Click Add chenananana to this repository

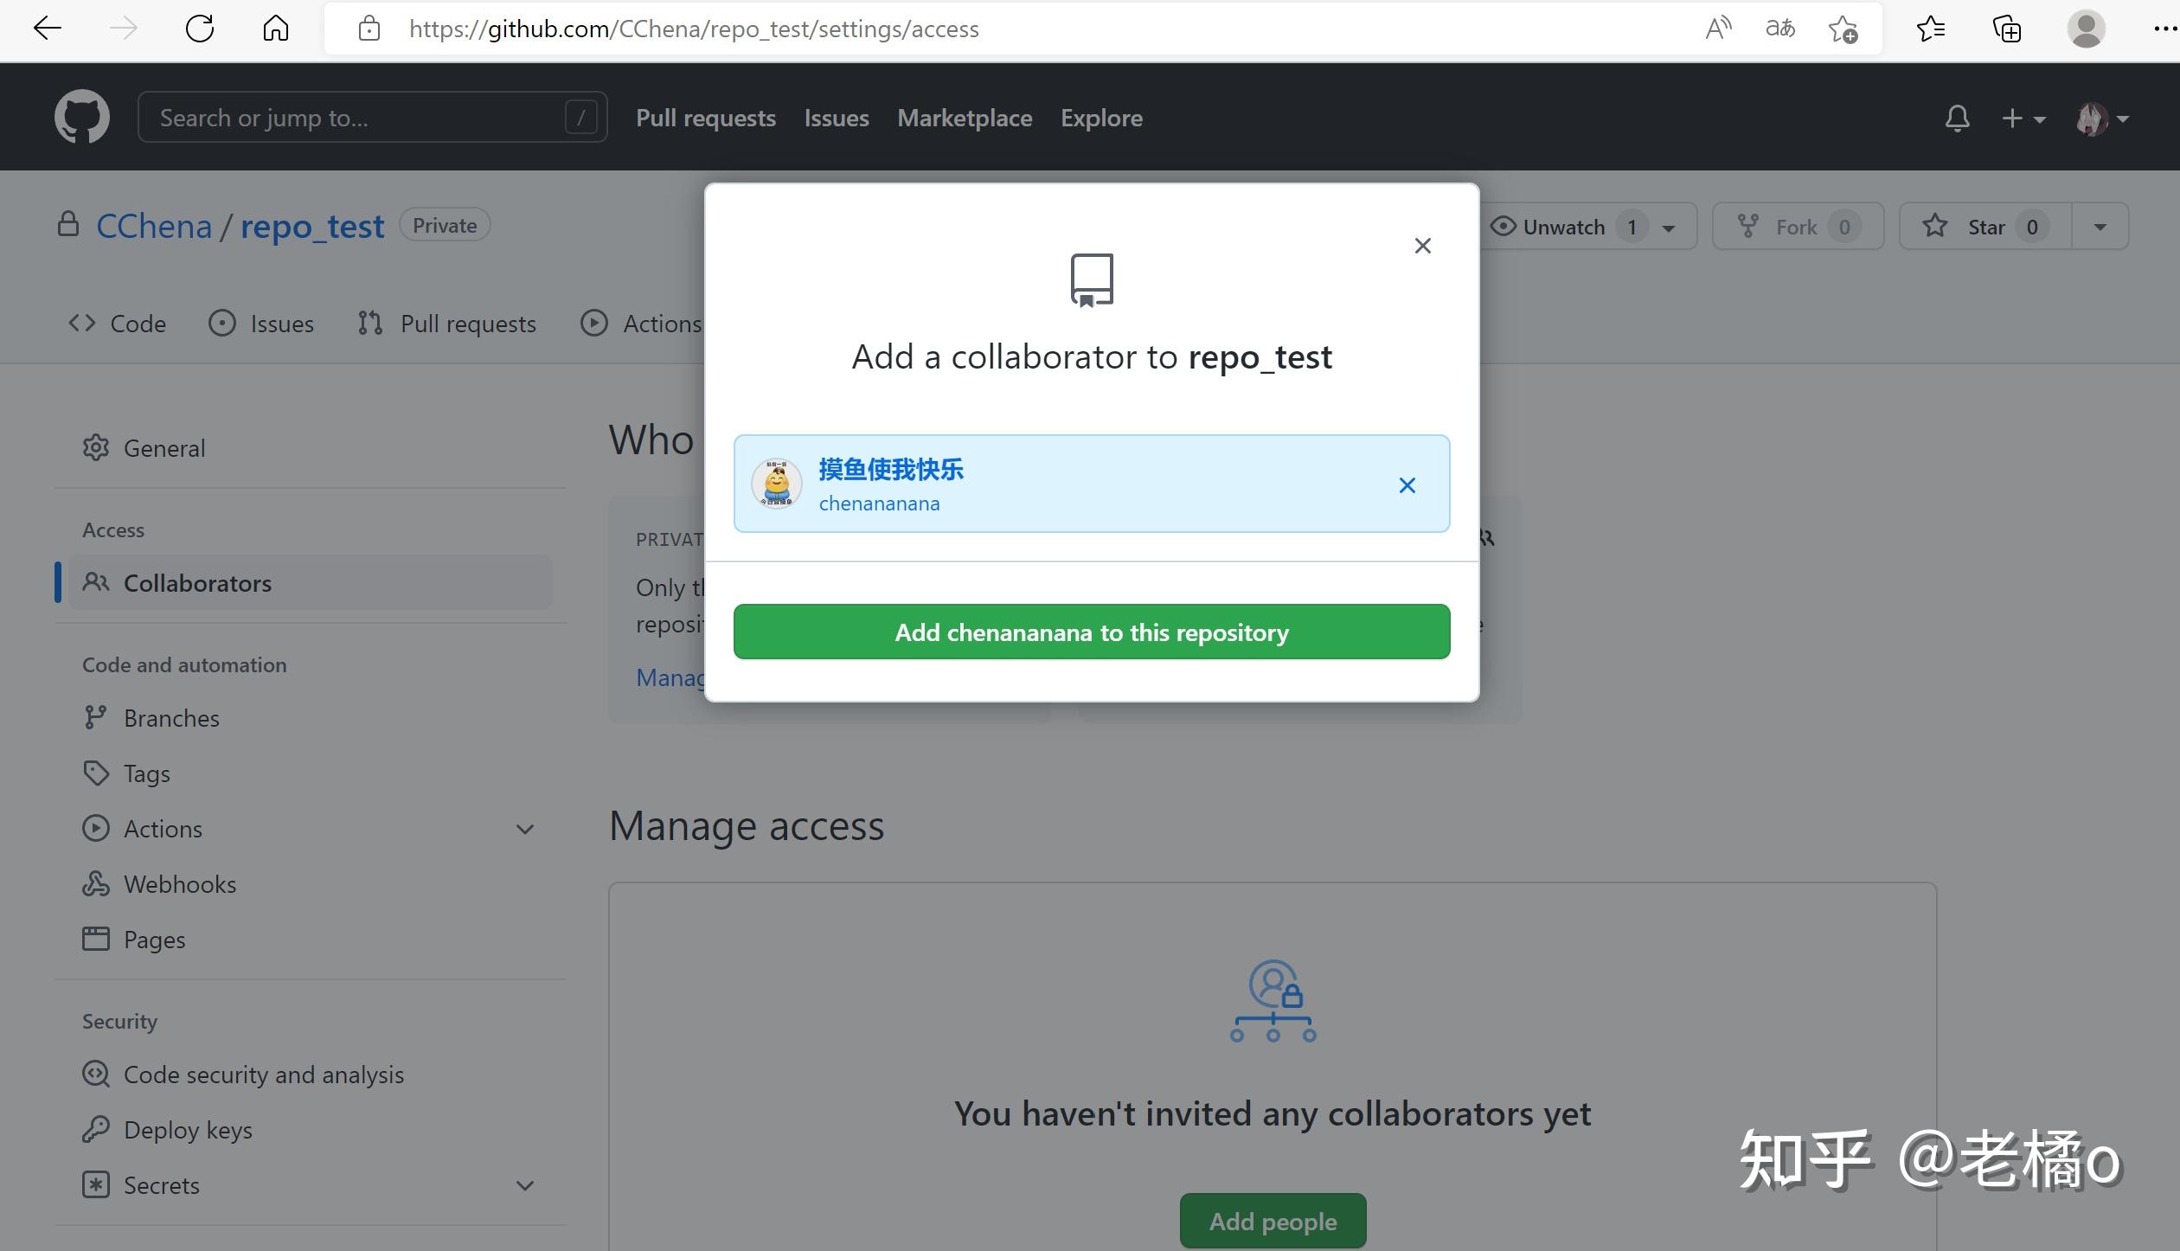click(x=1091, y=632)
